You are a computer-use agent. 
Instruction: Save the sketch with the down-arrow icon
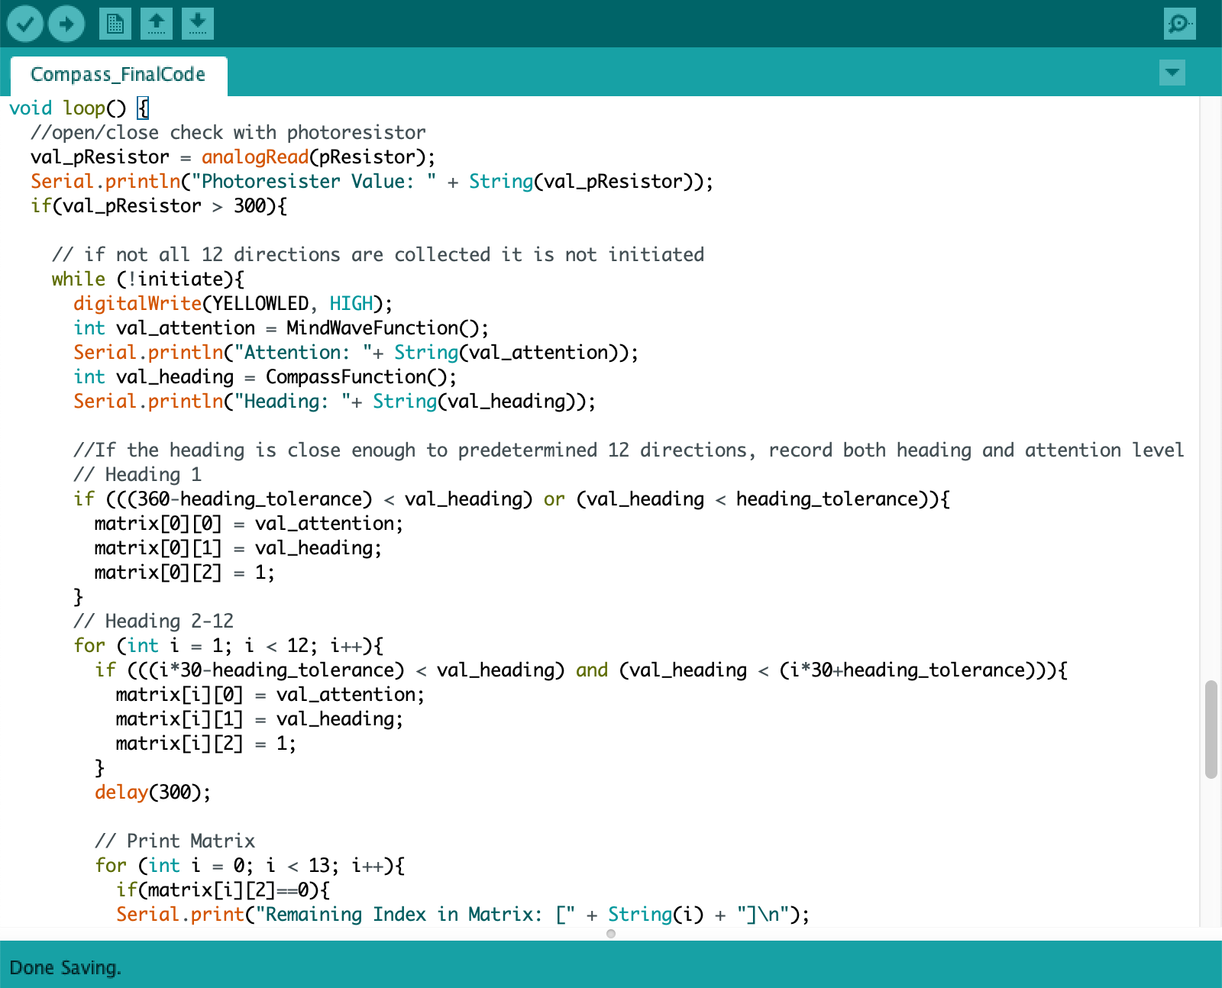pyautogui.click(x=198, y=24)
